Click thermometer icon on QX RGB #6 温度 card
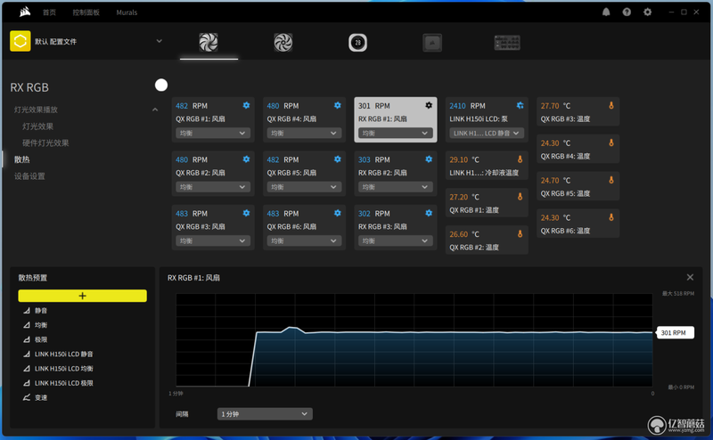The image size is (713, 440). pyautogui.click(x=611, y=217)
